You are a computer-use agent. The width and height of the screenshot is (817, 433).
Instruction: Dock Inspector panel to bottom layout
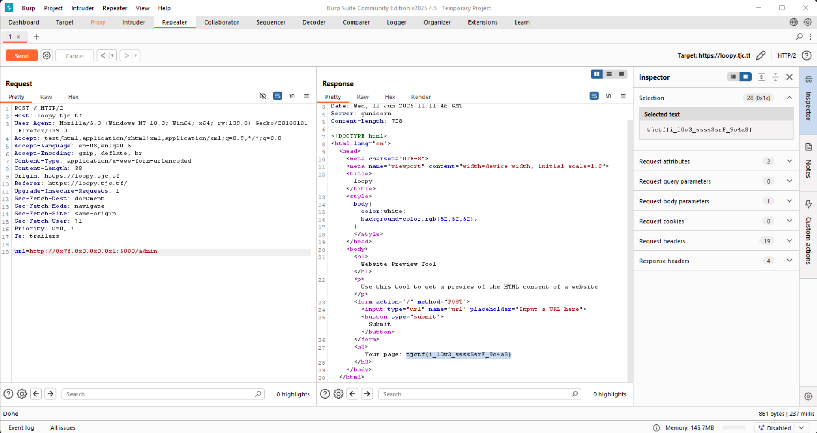[x=733, y=77]
